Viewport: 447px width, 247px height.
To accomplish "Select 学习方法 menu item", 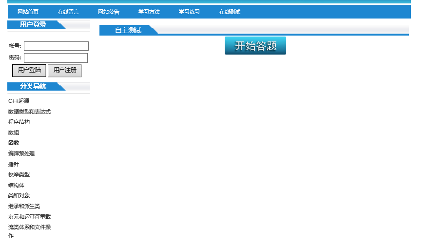I will coord(149,12).
